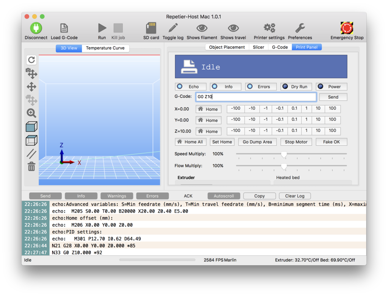Click Stop Motor button
Image resolution: width=388 pixels, height=296 pixels.
[296, 142]
